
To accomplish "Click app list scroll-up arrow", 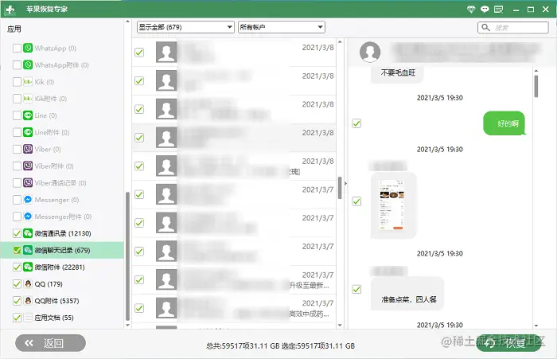I will pyautogui.click(x=127, y=21).
